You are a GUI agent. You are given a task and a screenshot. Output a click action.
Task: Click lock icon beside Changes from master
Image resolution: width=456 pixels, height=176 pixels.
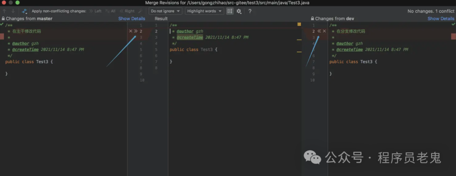(3, 19)
